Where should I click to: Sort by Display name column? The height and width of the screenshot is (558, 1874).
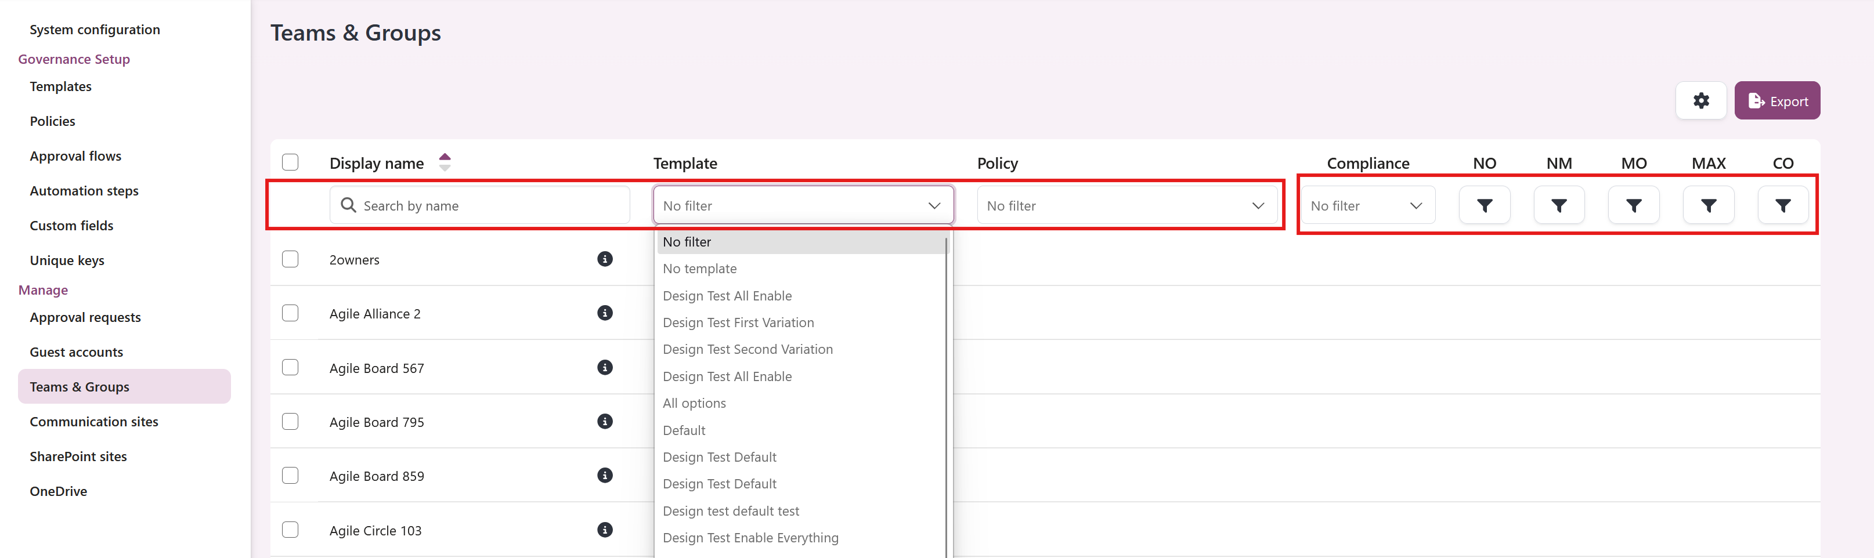(x=444, y=162)
